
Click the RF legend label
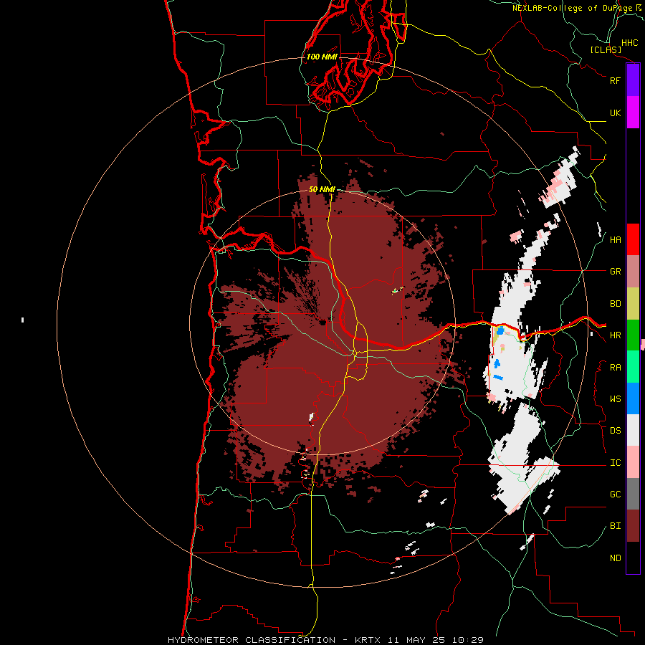click(615, 80)
